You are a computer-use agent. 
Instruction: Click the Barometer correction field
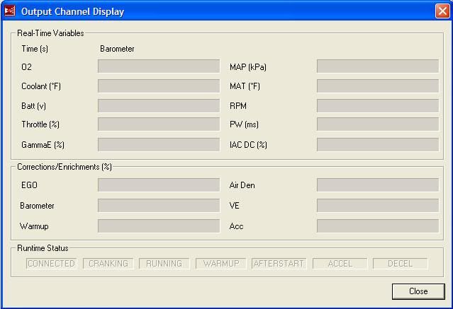(x=159, y=205)
